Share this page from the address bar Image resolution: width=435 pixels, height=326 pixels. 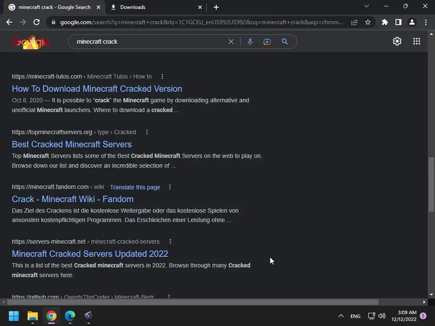[354, 22]
